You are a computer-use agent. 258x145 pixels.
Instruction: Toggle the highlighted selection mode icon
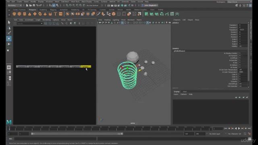click(54, 5)
